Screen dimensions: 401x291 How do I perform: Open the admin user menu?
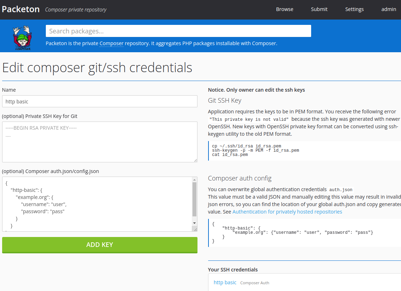[x=389, y=9]
